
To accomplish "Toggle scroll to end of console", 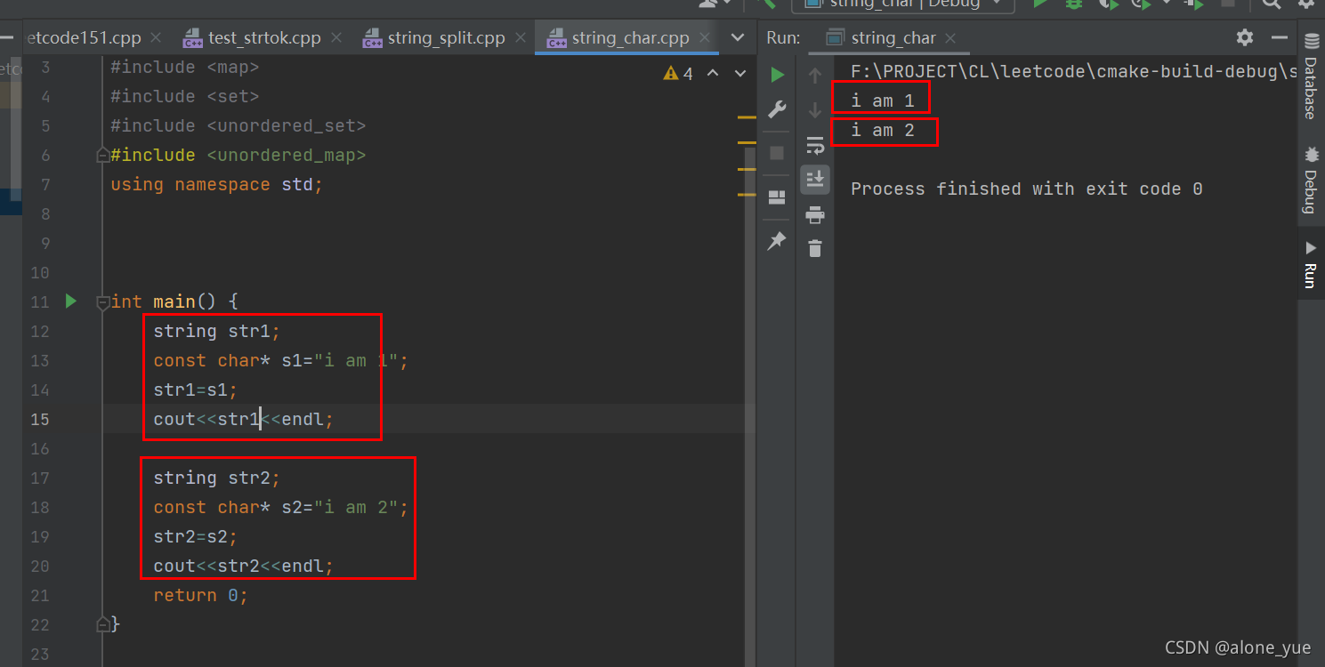I will 814,180.
